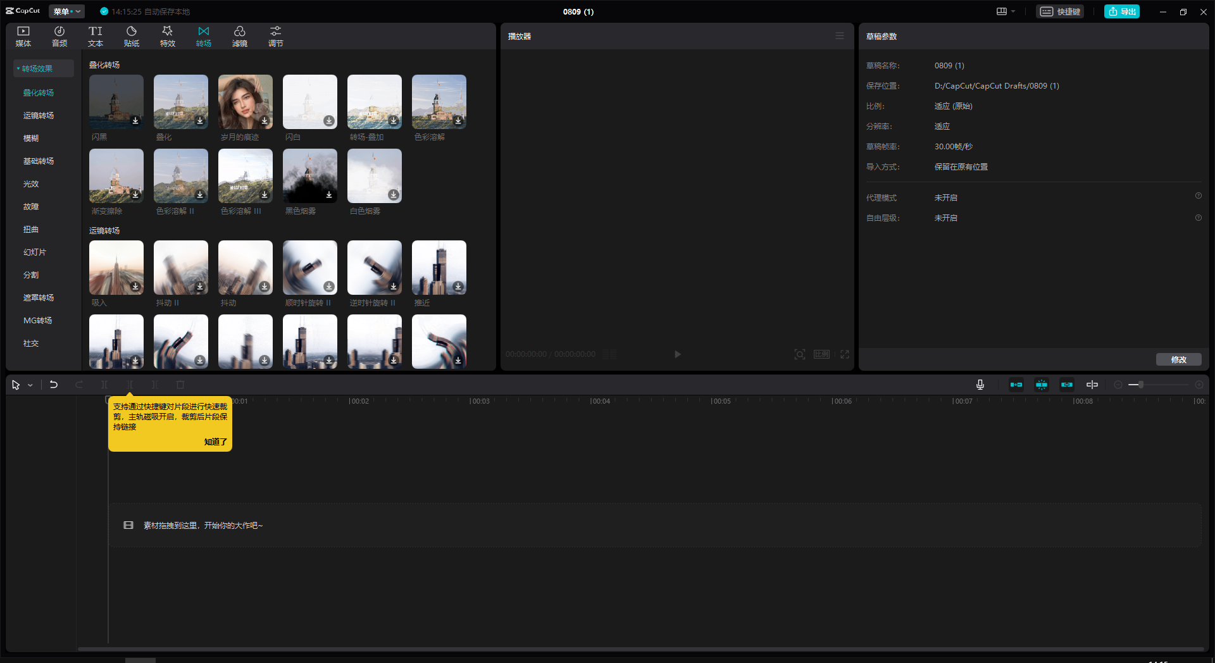Open the 滤镜 filters panel
Screen dimensions: 1215x663
pyautogui.click(x=240, y=36)
